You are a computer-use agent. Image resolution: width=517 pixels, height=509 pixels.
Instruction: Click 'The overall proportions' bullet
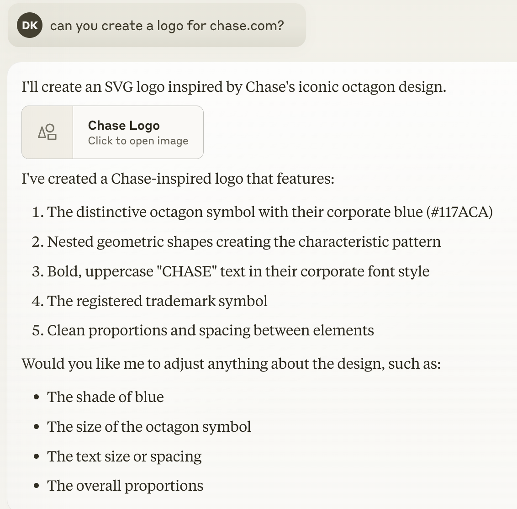tap(125, 486)
